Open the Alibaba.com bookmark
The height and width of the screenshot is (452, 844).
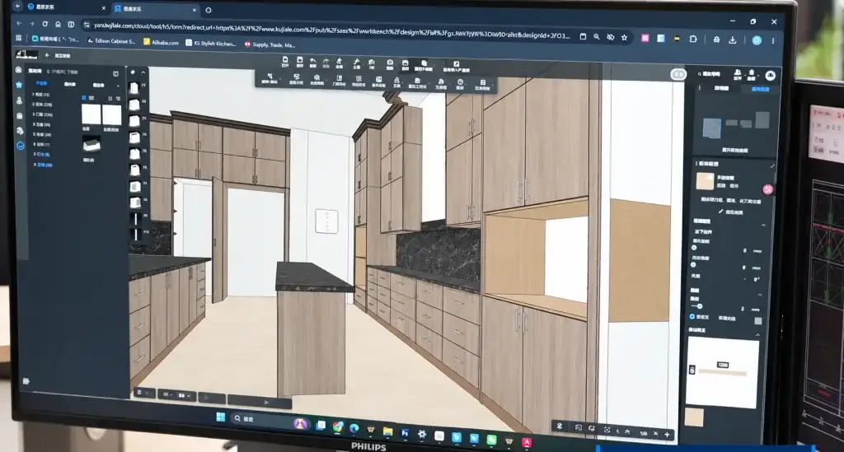point(161,42)
